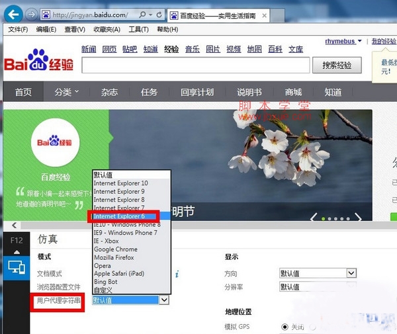Click the refresh icon in address bar
The width and height of the screenshot is (397, 334).
tap(159, 15)
